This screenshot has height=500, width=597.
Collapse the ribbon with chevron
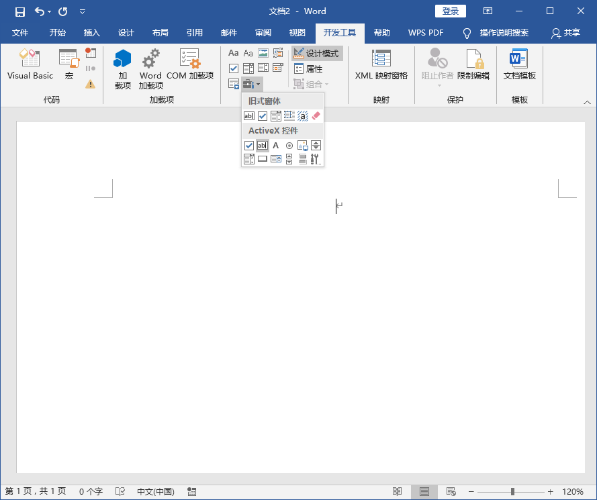pos(587,102)
